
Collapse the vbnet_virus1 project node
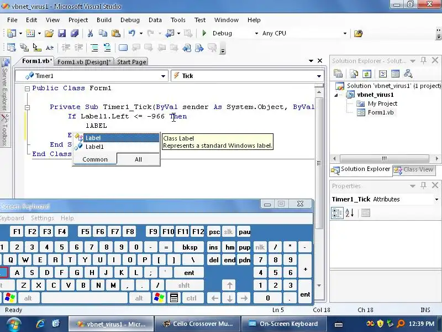tap(336, 95)
